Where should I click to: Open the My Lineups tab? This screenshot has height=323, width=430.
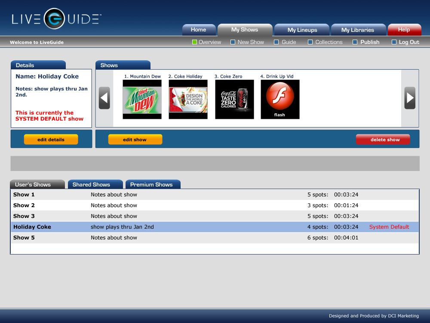tap(302, 30)
